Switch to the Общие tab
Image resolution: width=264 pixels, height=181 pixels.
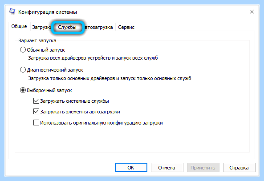pos(19,26)
